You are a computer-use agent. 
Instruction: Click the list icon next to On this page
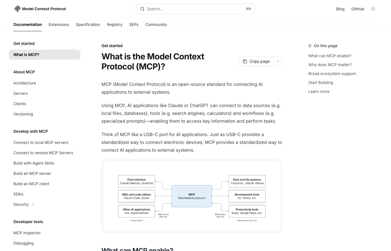tap(310, 46)
